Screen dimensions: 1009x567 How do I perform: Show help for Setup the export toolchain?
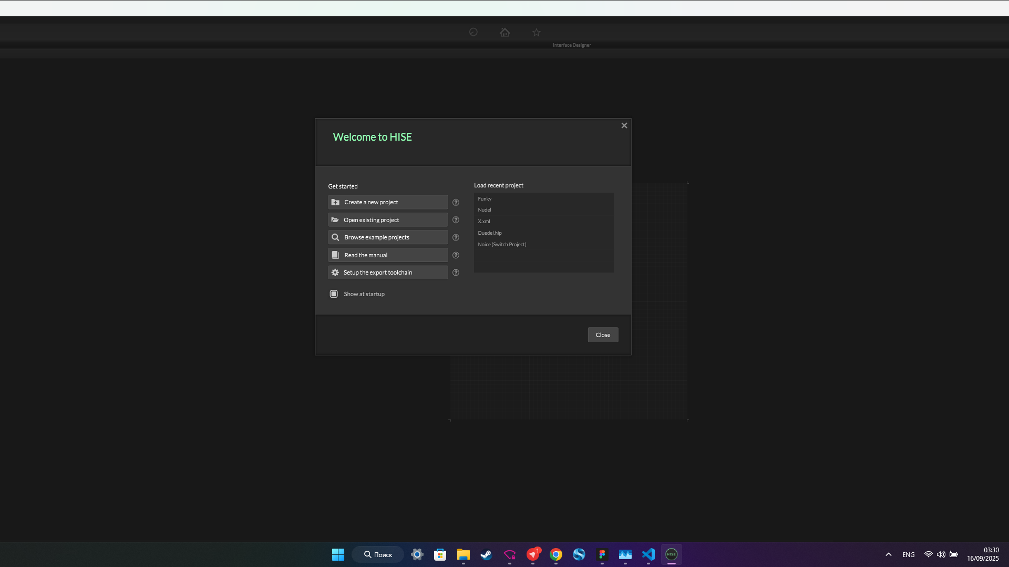(456, 272)
